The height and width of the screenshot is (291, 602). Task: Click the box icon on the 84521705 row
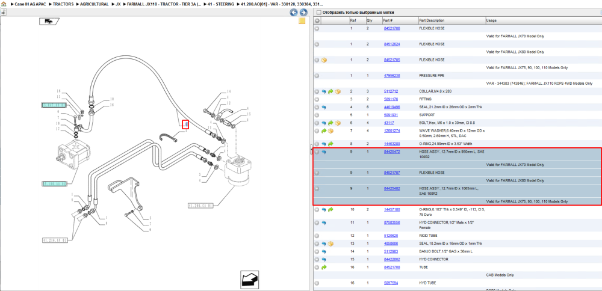coord(324,60)
